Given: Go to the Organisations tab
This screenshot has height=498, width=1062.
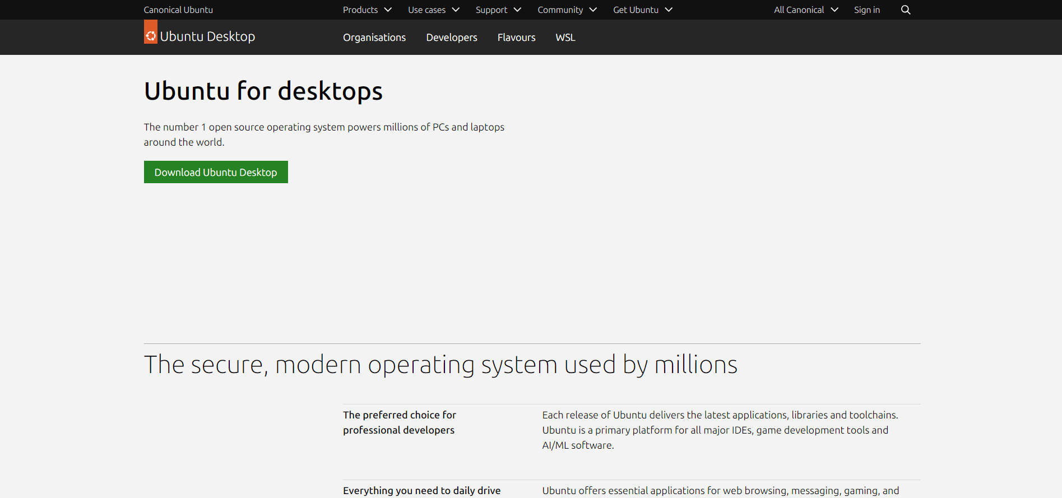Looking at the screenshot, I should [374, 38].
